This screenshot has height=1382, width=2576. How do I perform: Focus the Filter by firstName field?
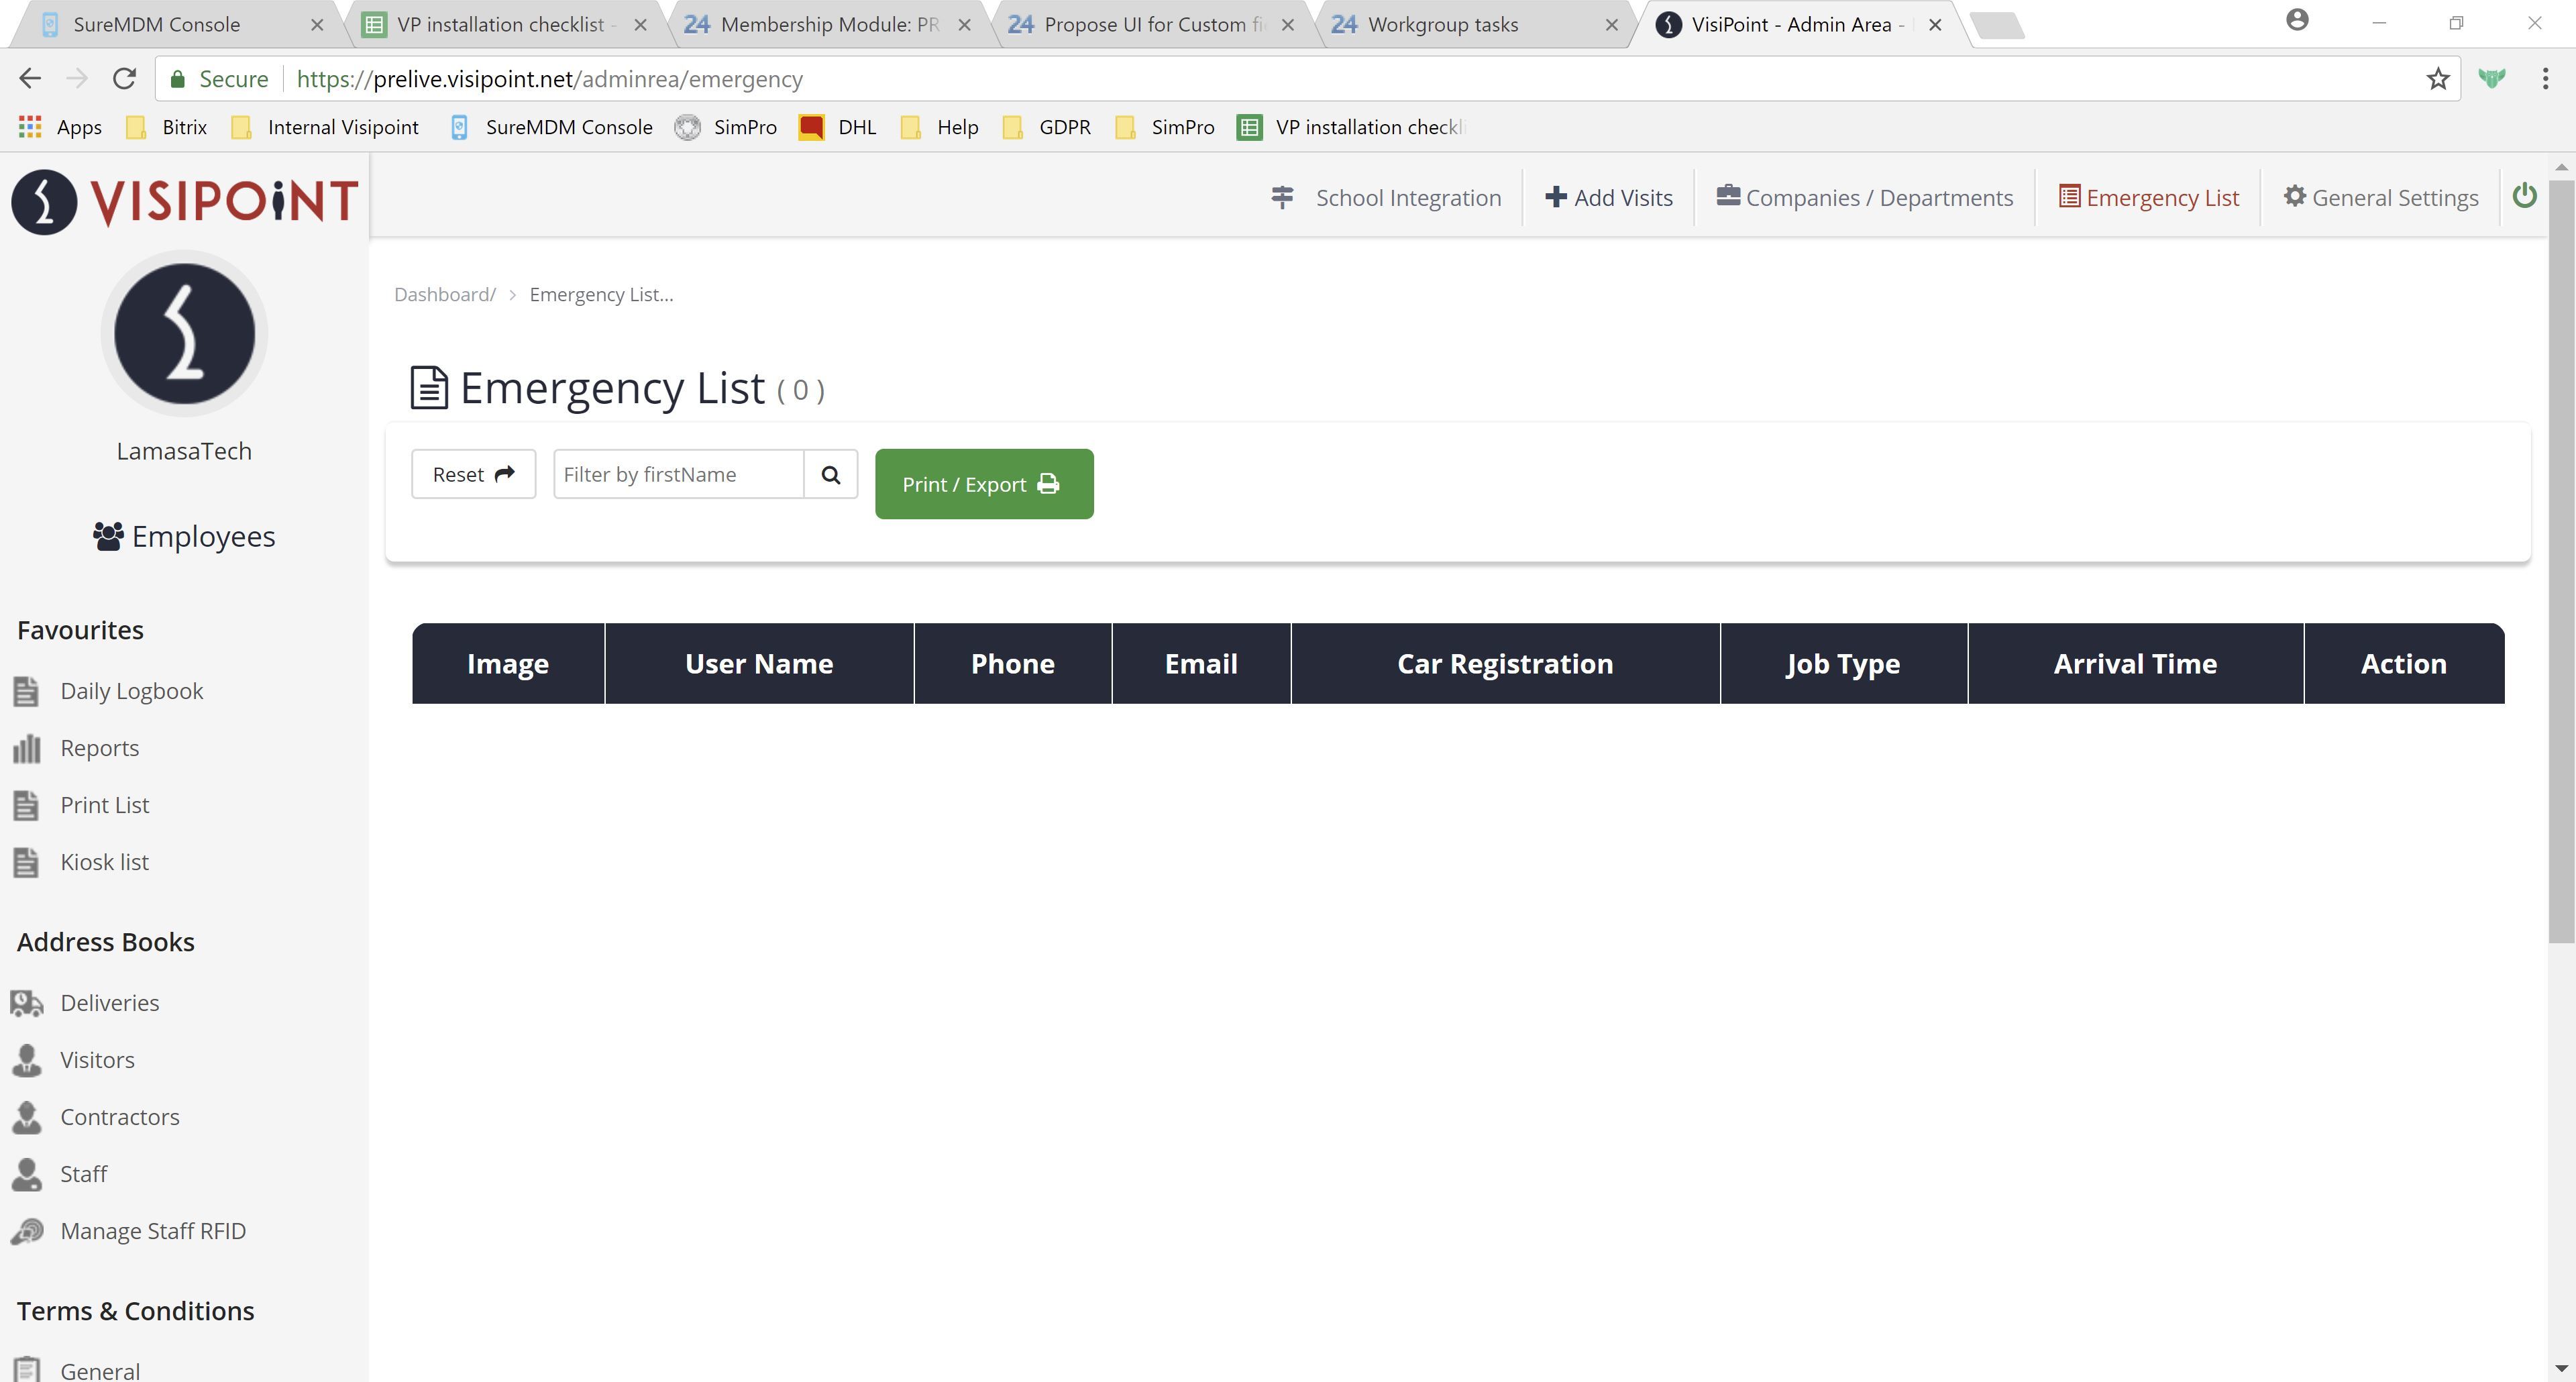click(679, 474)
